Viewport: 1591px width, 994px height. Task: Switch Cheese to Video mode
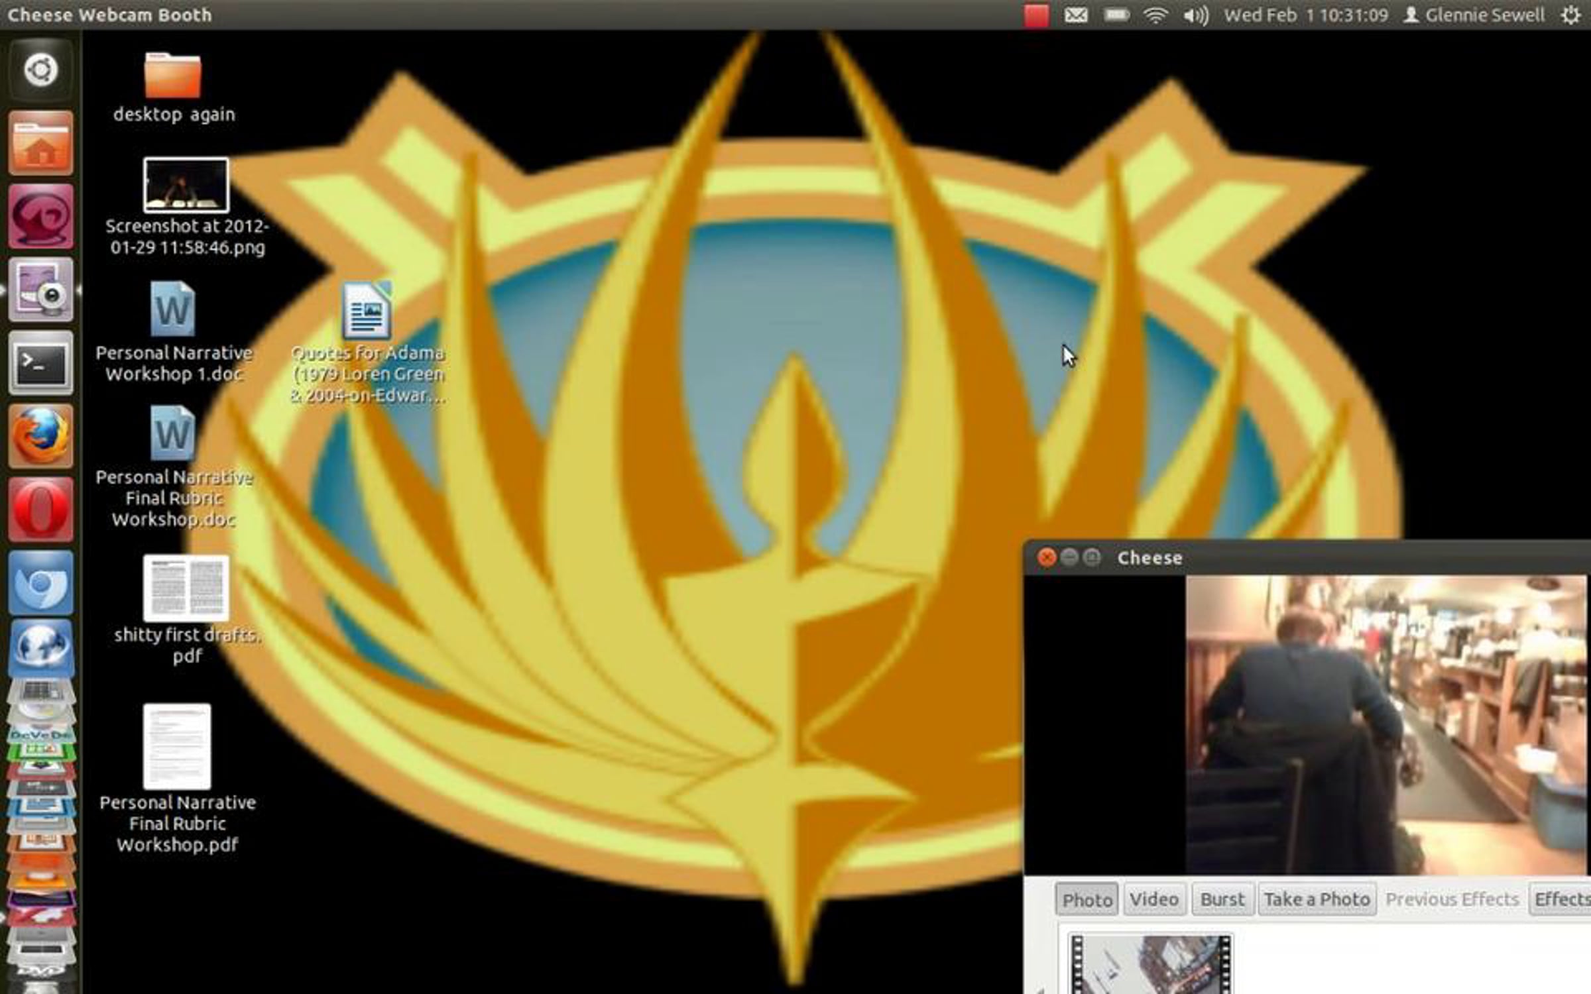(x=1154, y=899)
